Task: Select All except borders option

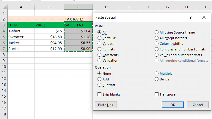Action: pos(156,38)
